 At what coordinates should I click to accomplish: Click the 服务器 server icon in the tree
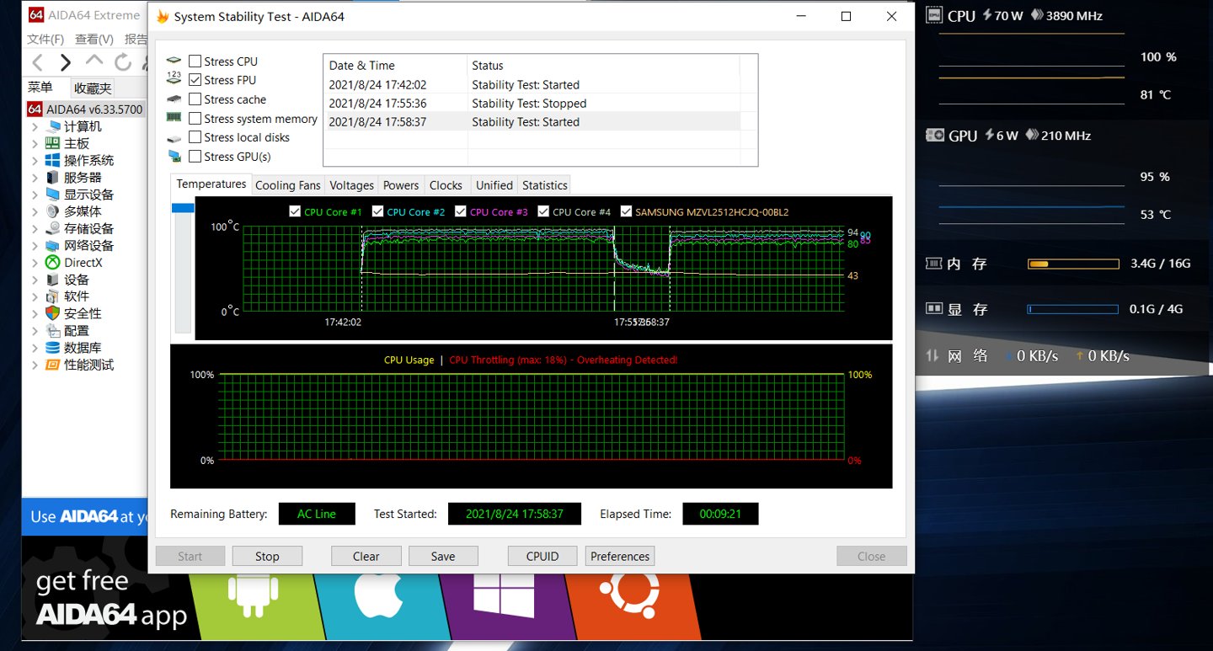point(53,177)
